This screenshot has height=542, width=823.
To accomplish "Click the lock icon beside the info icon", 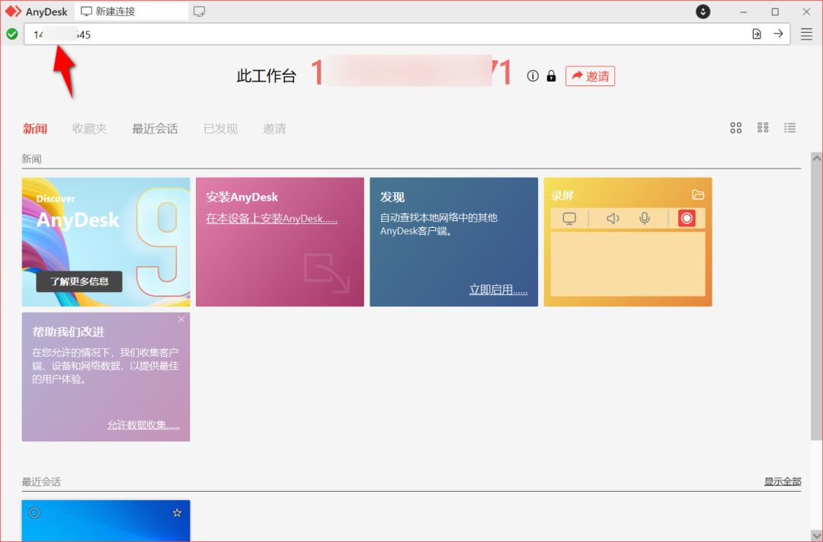I will (x=550, y=75).
